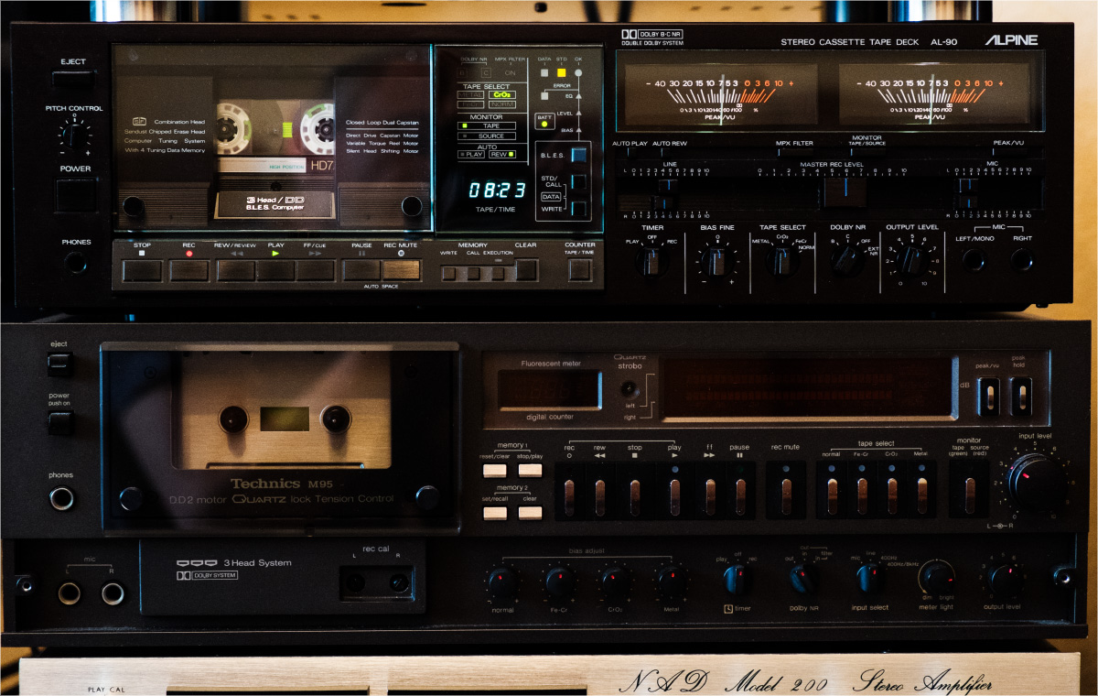Push the Technics power push-on button
Image resolution: width=1098 pixels, height=696 pixels.
pyautogui.click(x=59, y=422)
